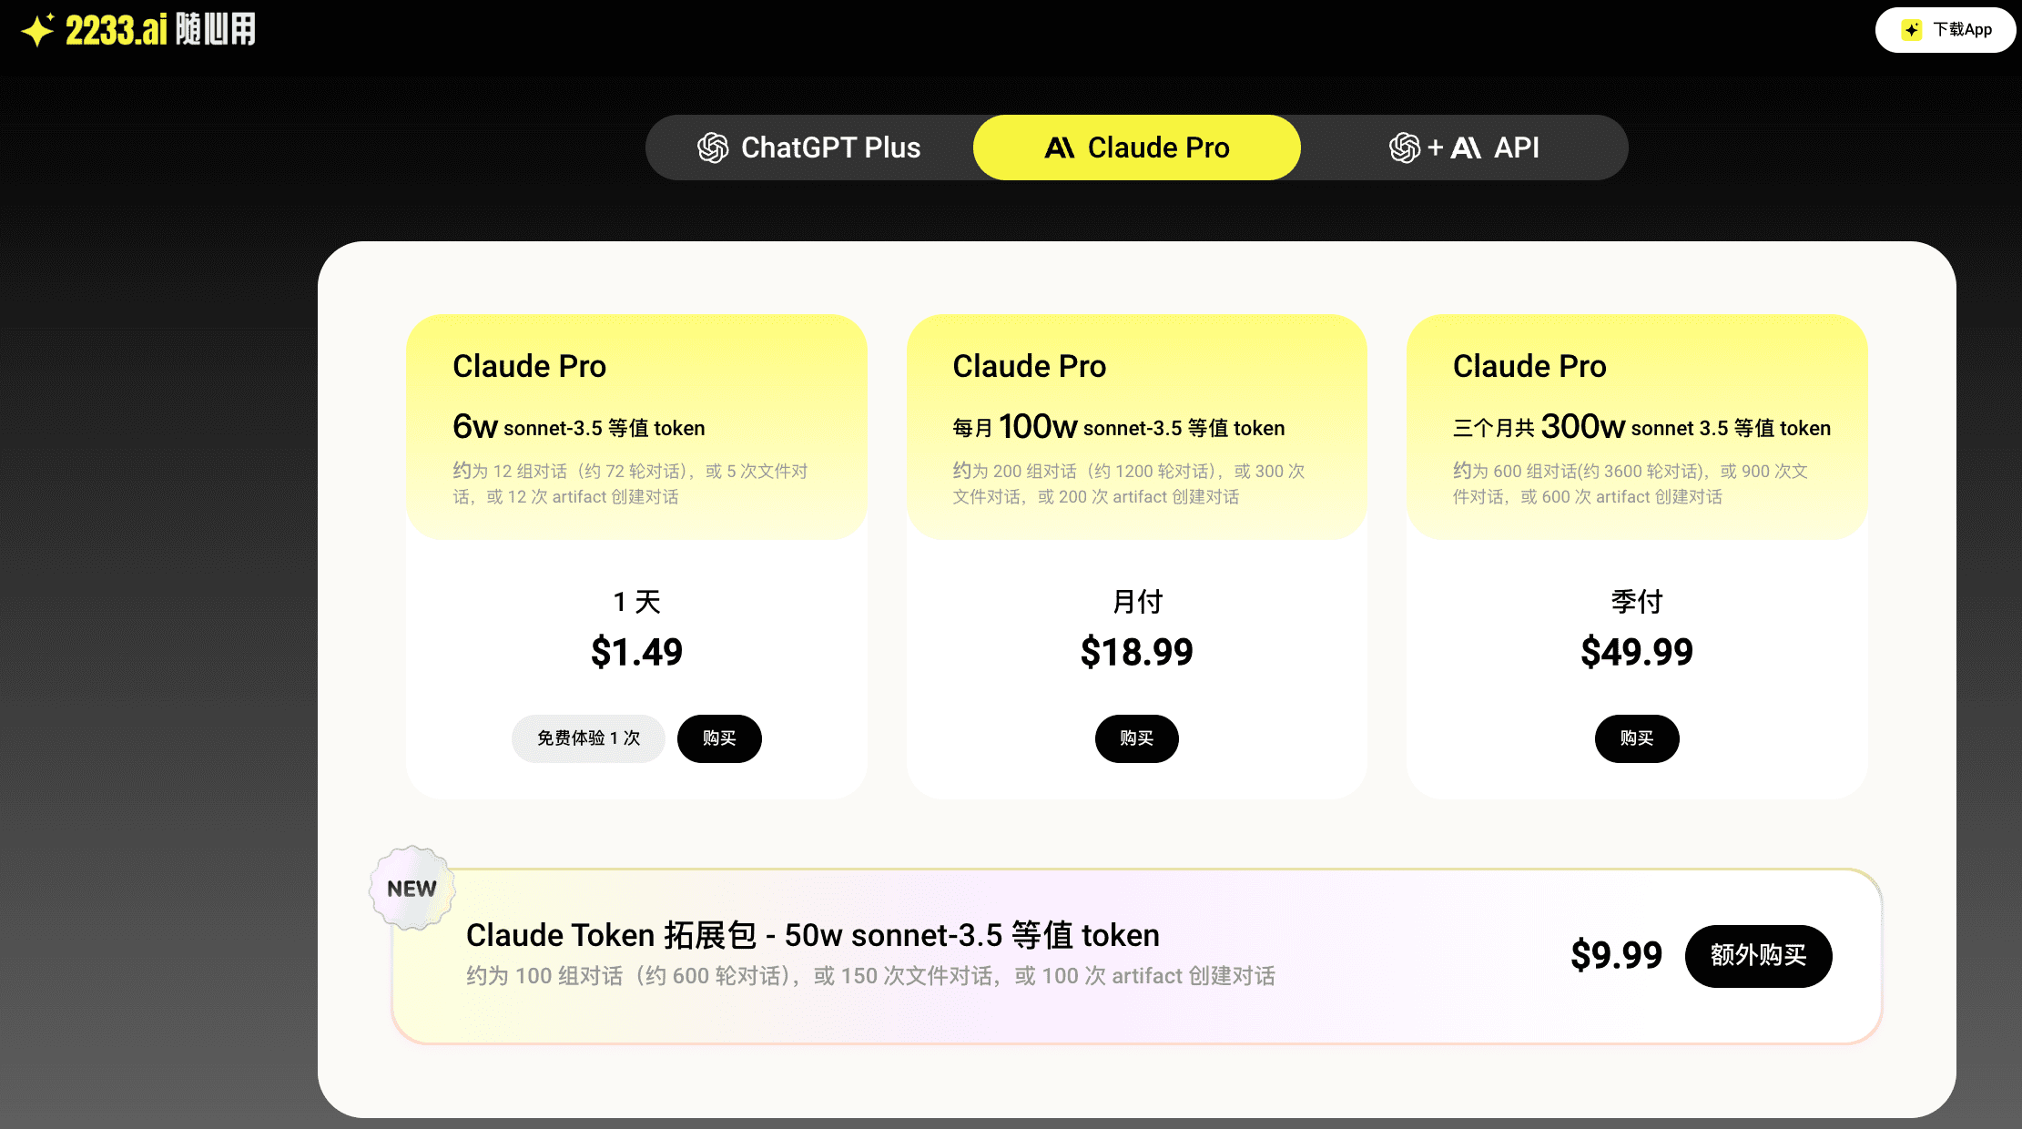Image resolution: width=2022 pixels, height=1129 pixels.
Task: Buy the 1 天 $1.49 plan
Action: 719,738
